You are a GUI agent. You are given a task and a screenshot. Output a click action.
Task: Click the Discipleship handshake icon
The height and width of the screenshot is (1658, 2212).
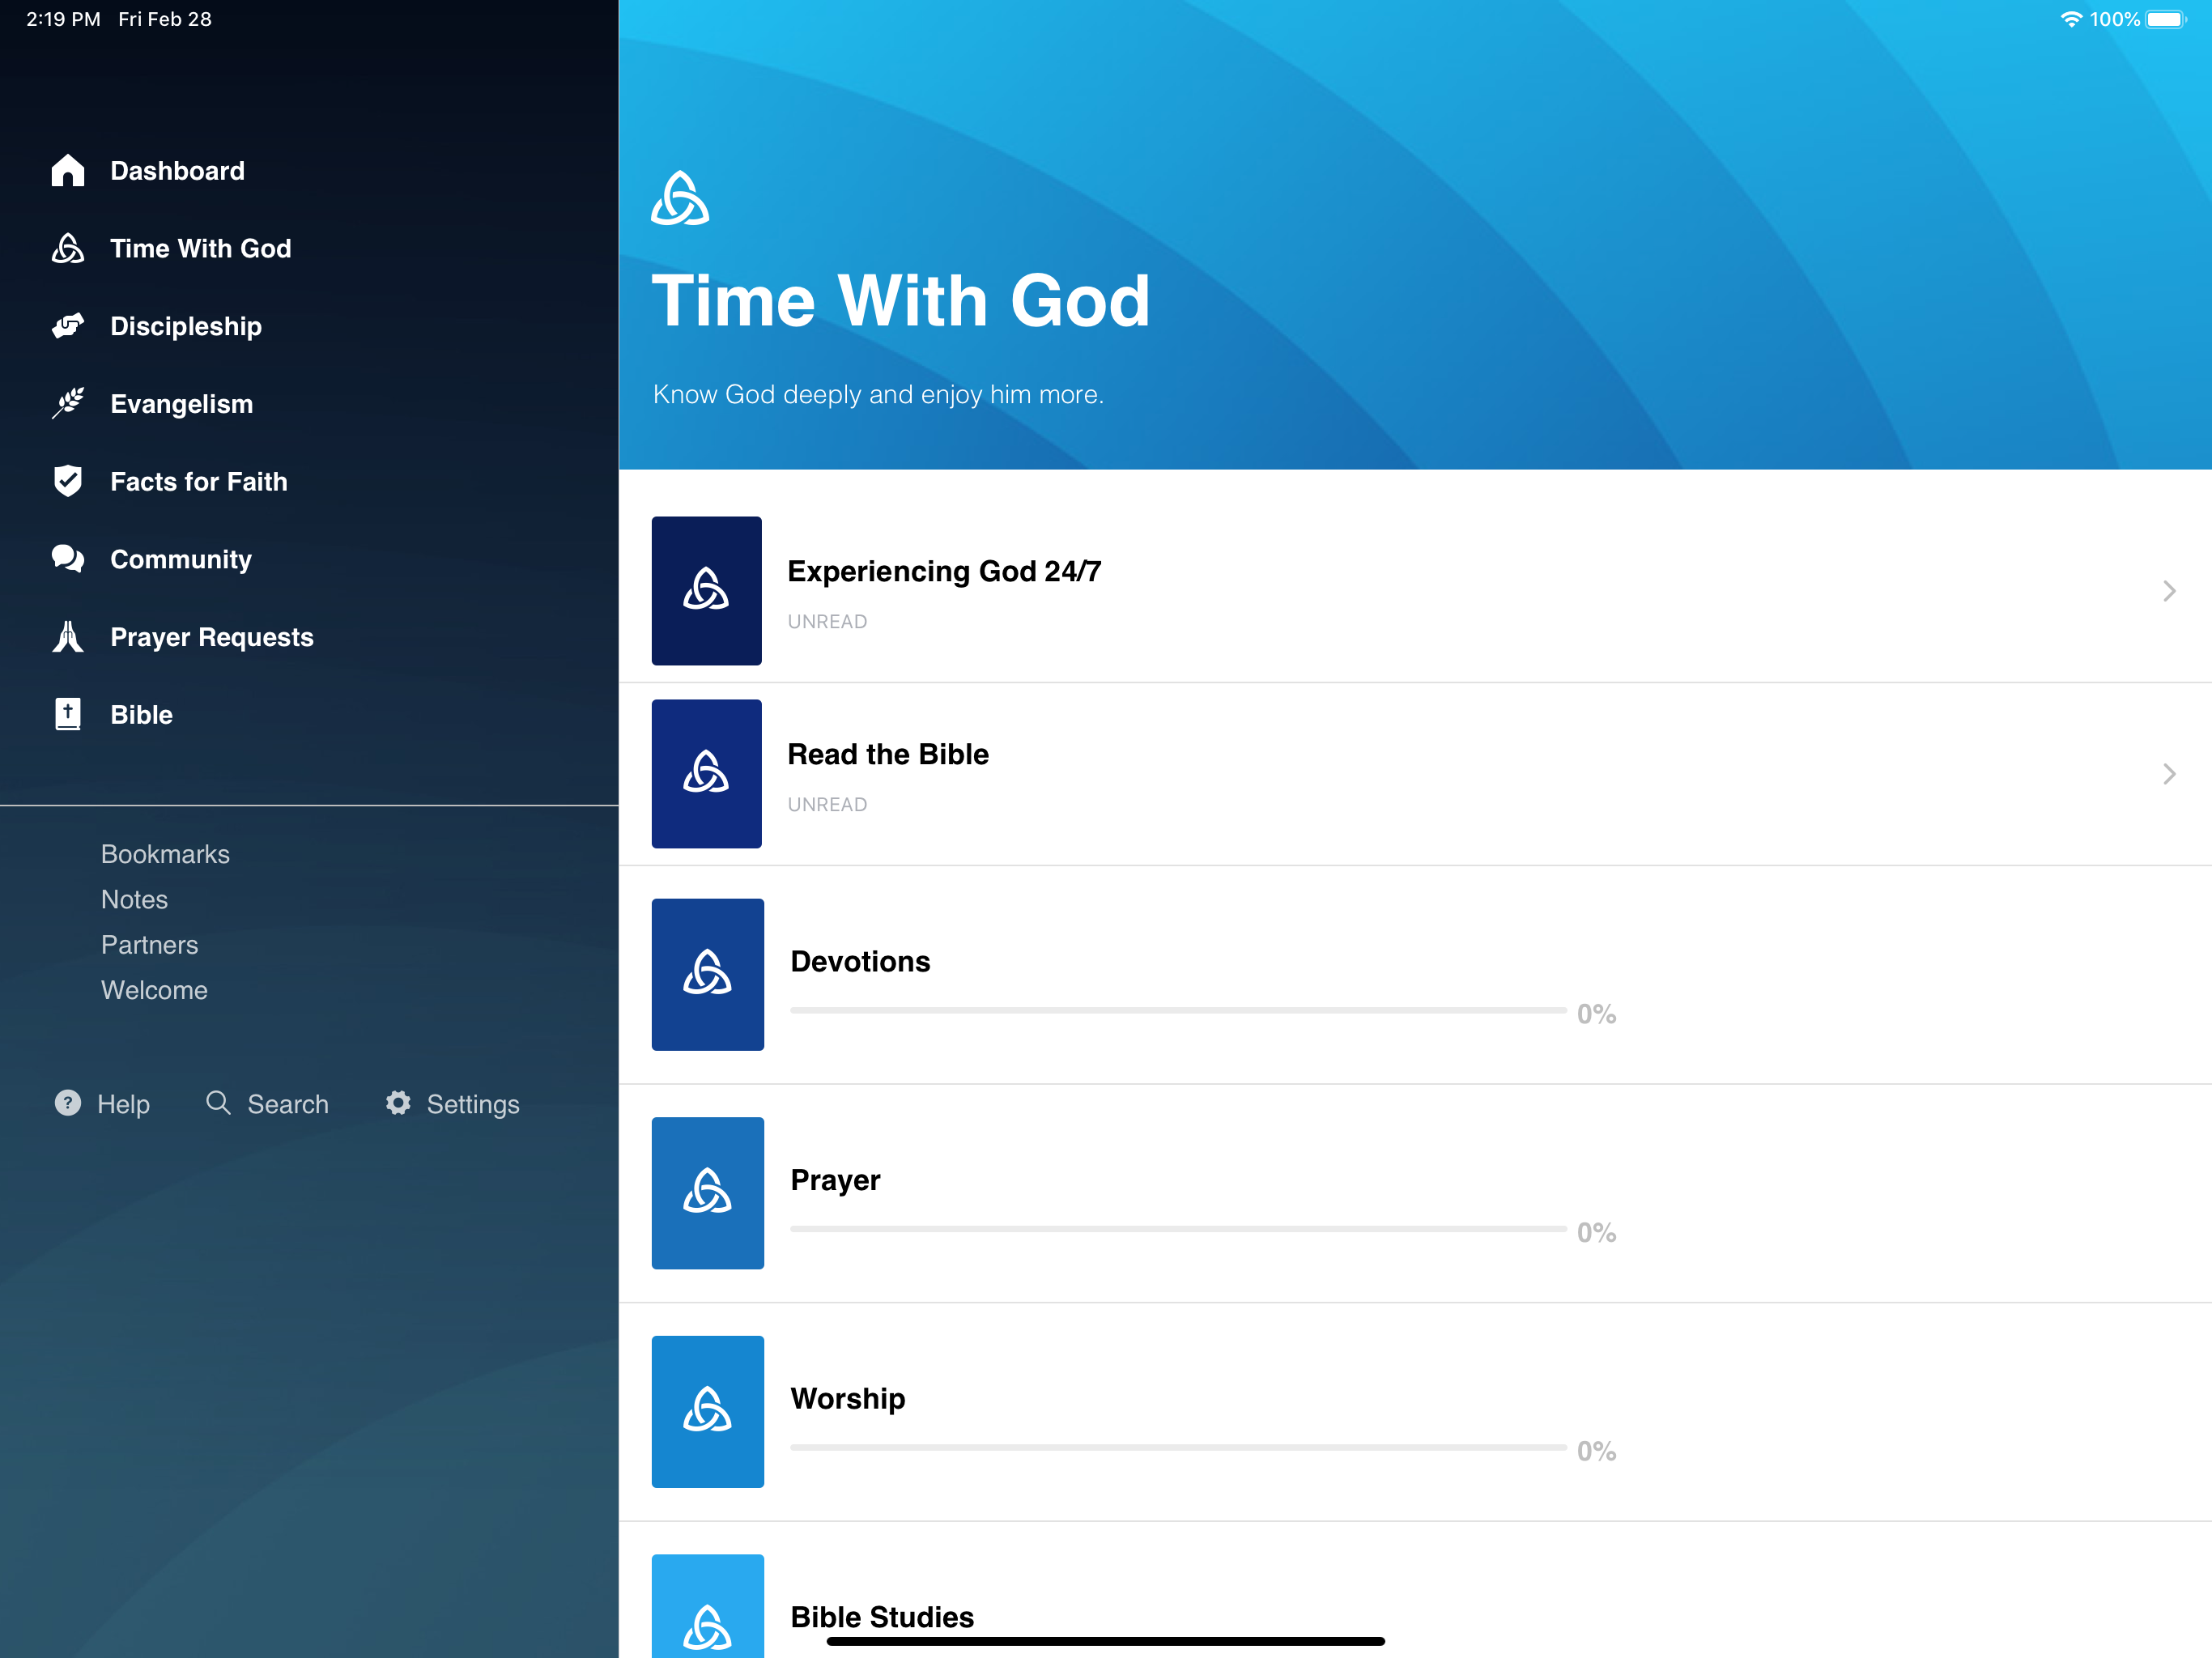[68, 326]
